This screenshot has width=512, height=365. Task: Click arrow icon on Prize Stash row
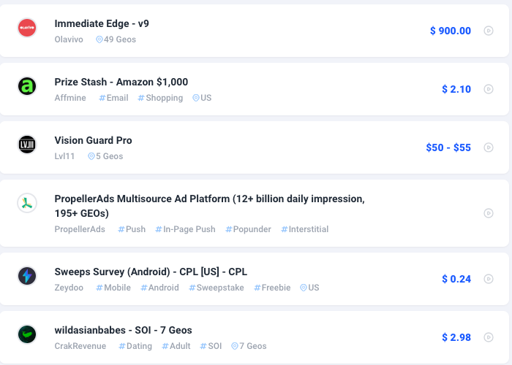click(489, 89)
